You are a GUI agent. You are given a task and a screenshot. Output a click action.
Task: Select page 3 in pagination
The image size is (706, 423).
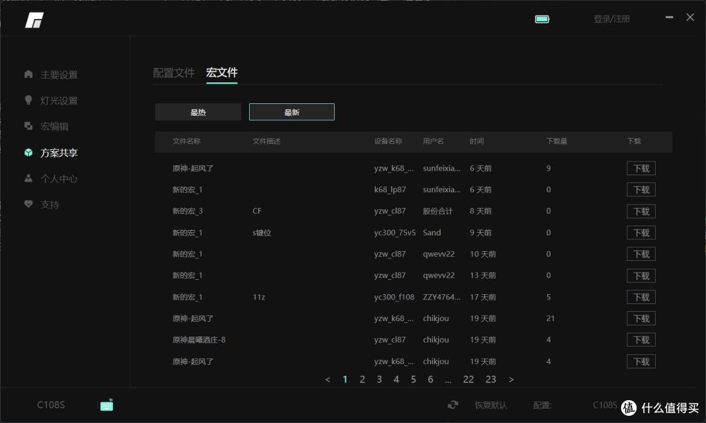(379, 380)
